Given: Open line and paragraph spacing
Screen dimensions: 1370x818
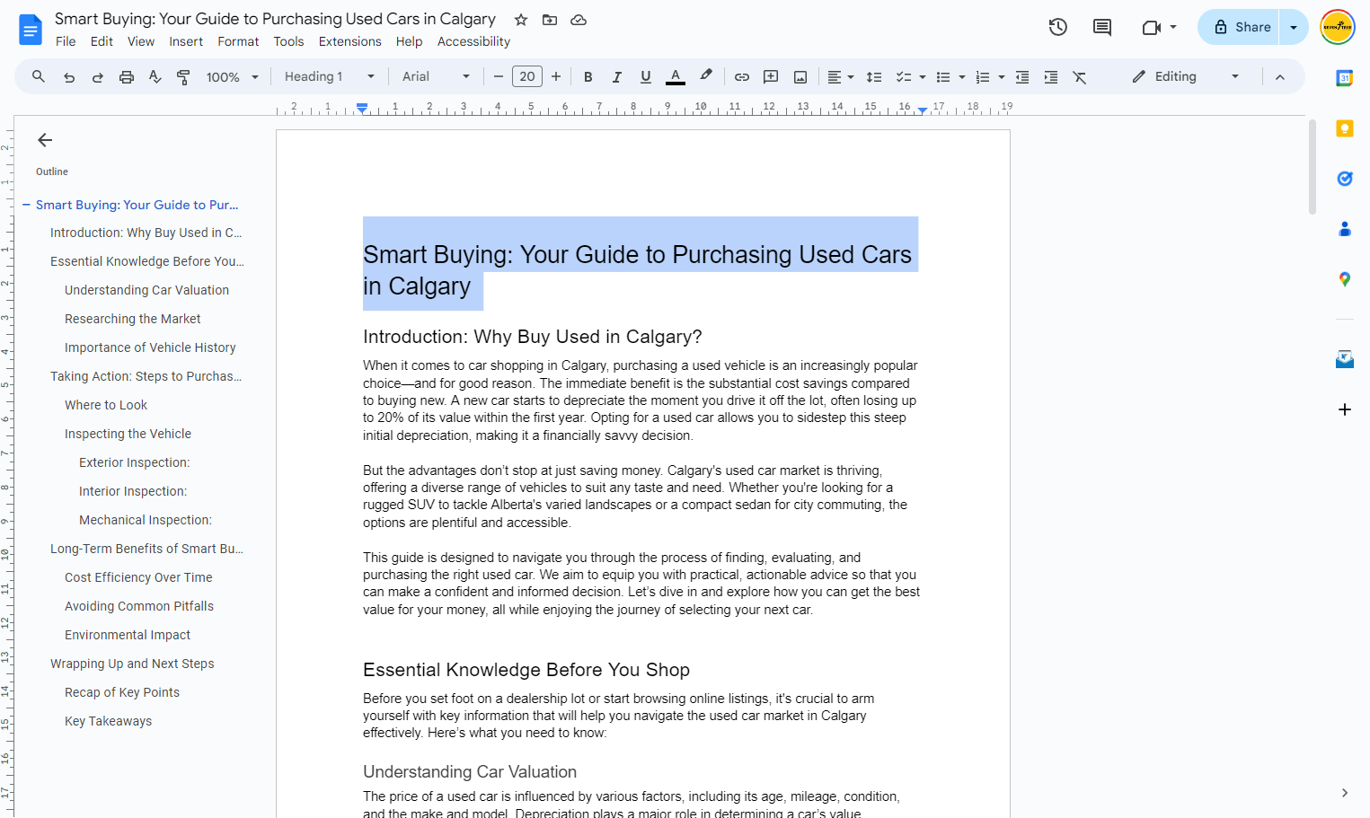Looking at the screenshot, I should click(874, 77).
